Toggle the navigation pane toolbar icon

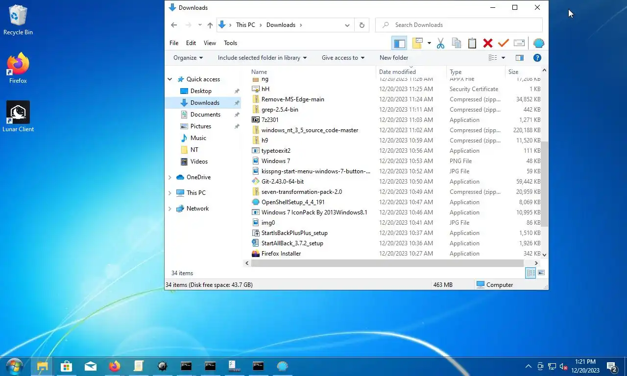click(x=399, y=43)
